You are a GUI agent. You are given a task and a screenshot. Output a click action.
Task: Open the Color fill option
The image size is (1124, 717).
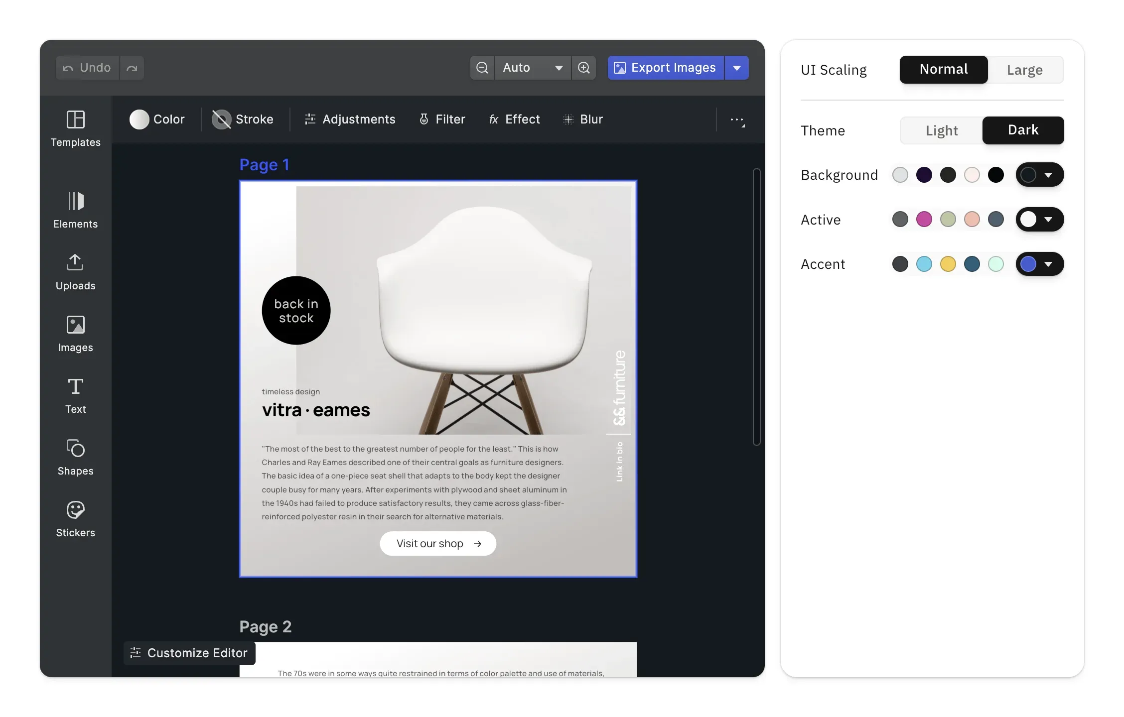[157, 119]
